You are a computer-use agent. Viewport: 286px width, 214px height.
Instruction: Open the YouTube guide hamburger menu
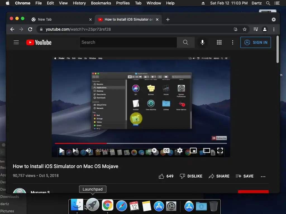click(16, 42)
